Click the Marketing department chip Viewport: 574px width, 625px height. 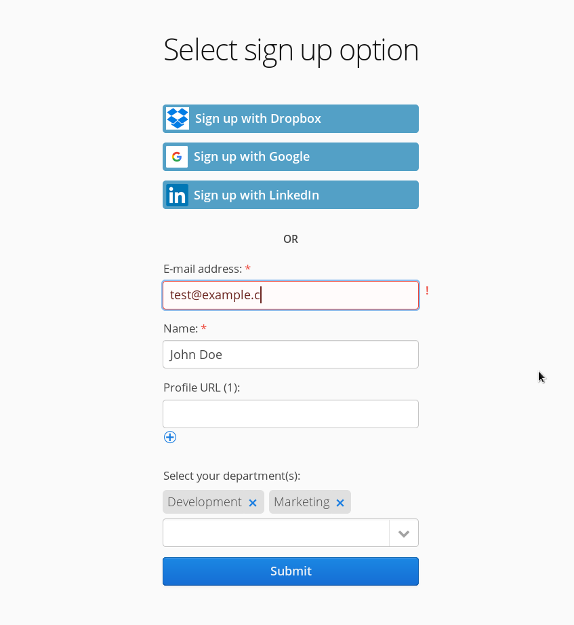coord(301,502)
